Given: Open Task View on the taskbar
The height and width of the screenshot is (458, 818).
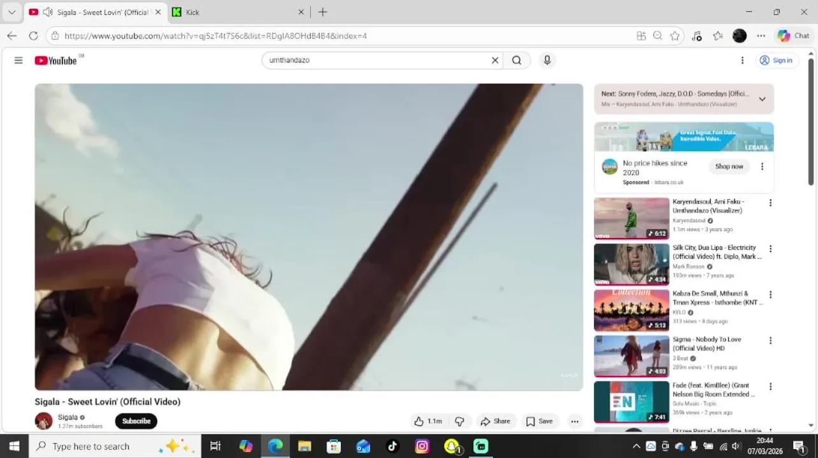Looking at the screenshot, I should click(x=215, y=446).
